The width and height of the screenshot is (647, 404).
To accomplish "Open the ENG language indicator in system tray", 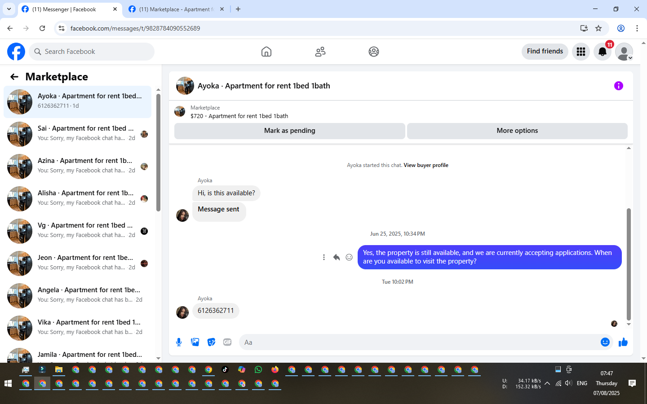I will (582, 383).
